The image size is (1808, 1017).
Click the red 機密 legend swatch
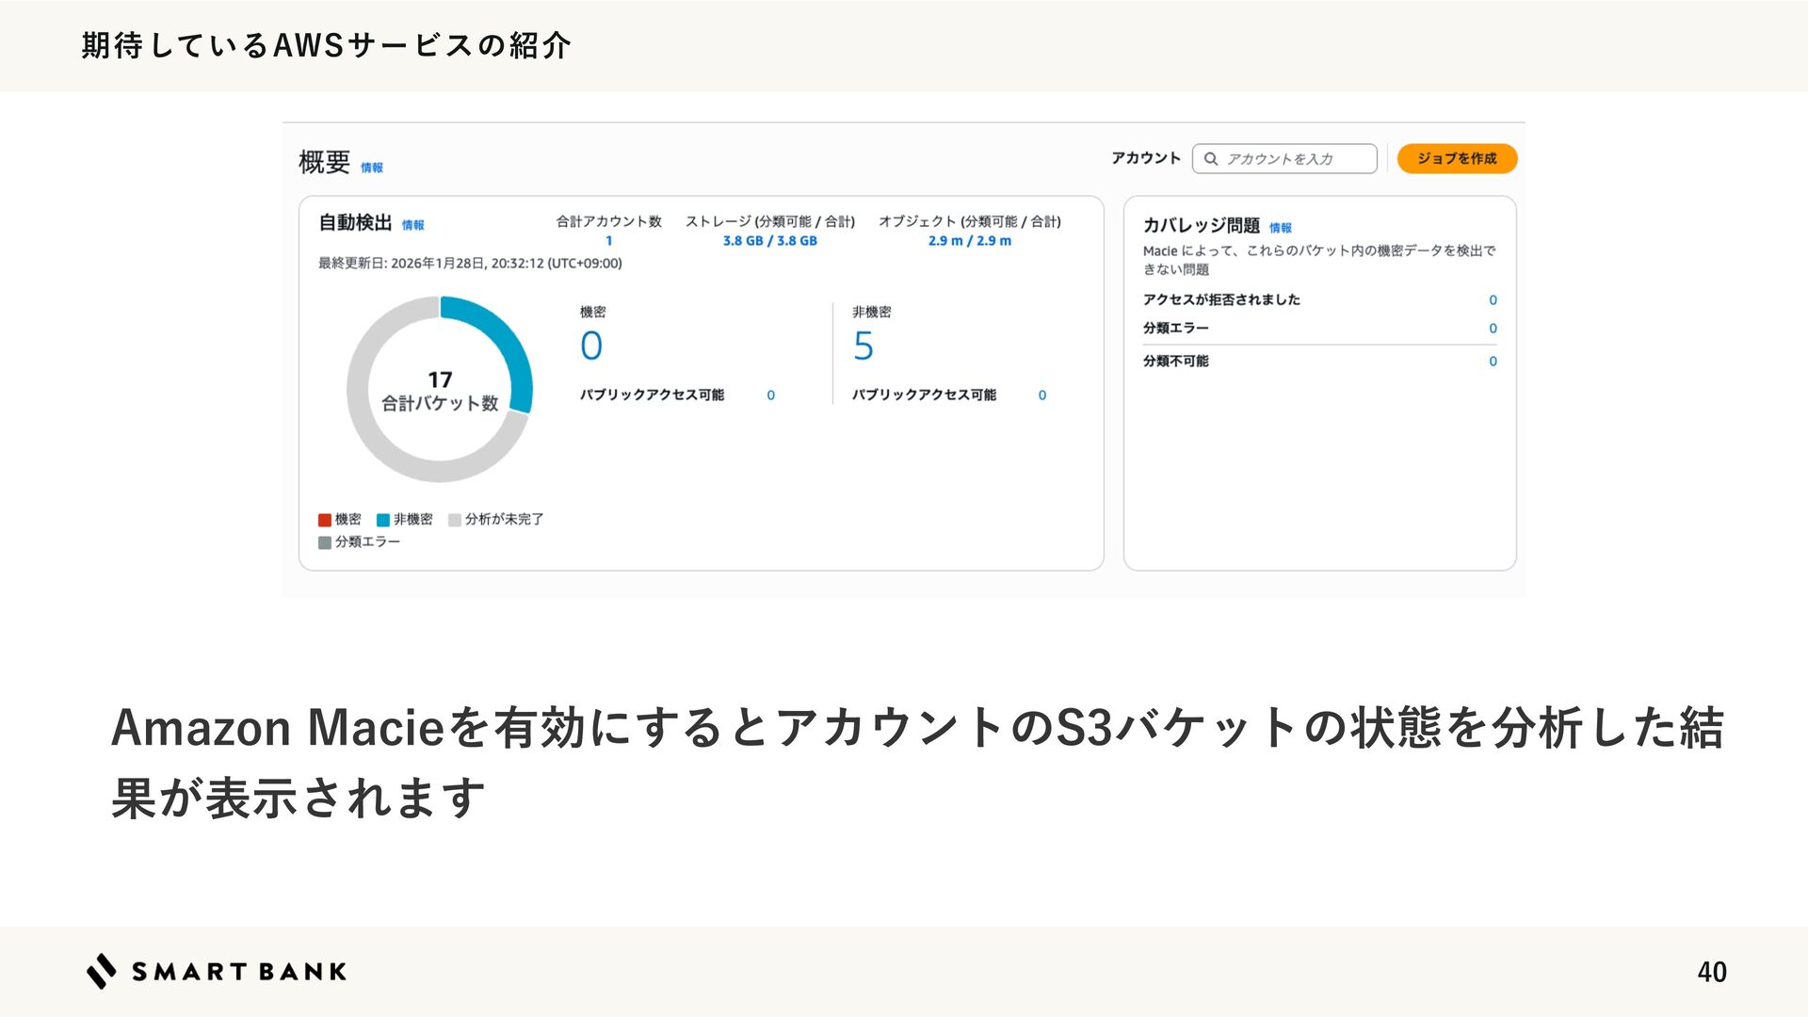pos(325,520)
